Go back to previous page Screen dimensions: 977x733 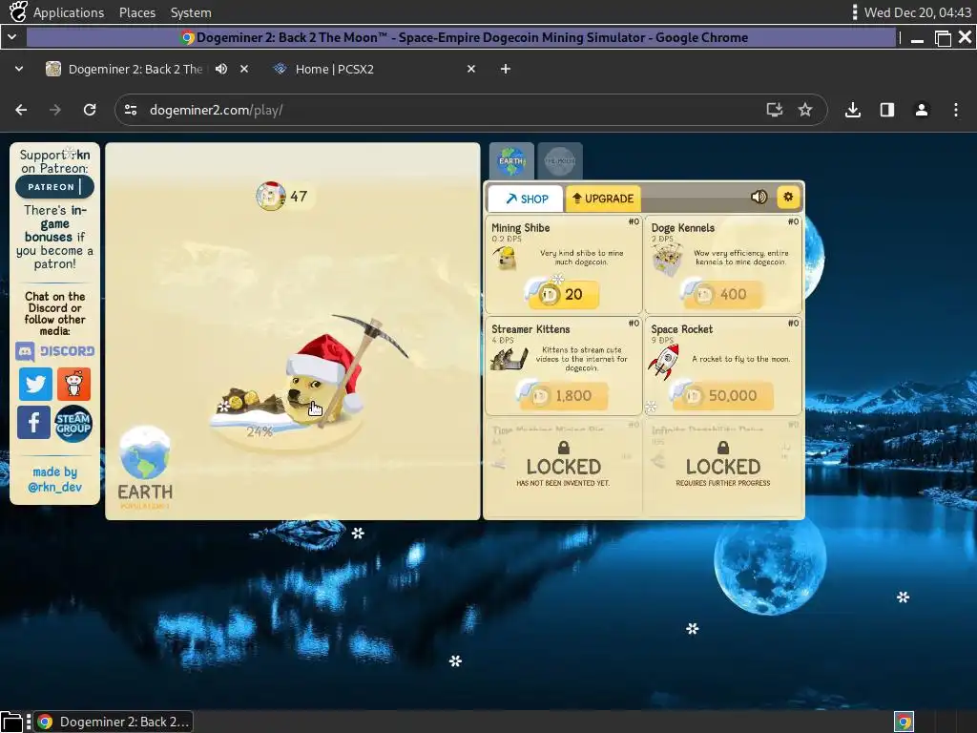(21, 110)
